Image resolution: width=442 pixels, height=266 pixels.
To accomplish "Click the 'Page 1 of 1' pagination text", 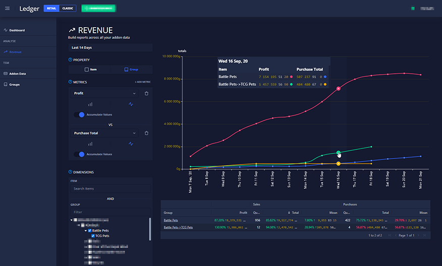I will click(407, 235).
